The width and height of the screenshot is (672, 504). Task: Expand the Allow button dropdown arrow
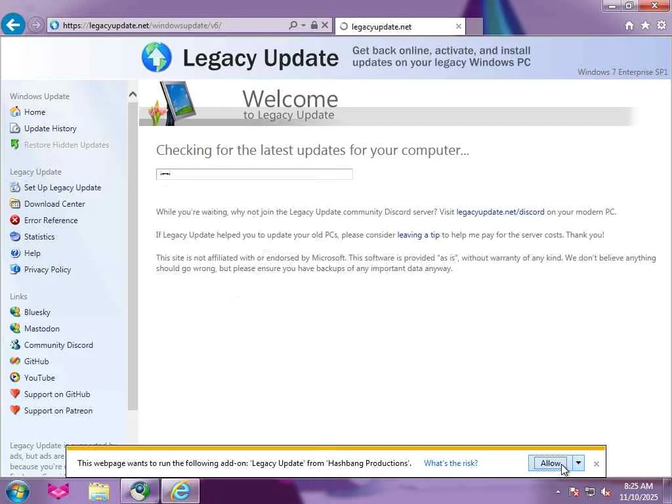[x=579, y=463]
